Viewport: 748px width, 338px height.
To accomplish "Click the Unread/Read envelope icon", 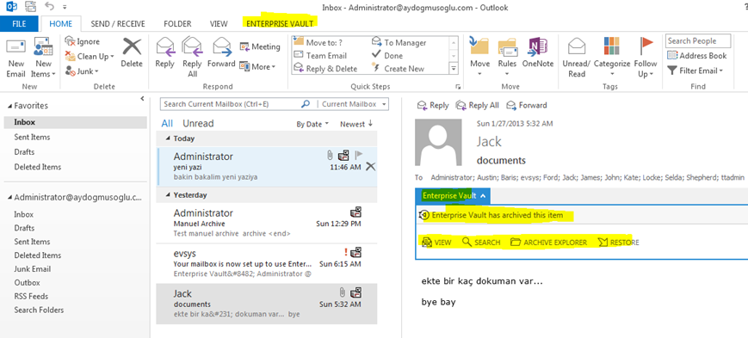I will click(x=577, y=46).
